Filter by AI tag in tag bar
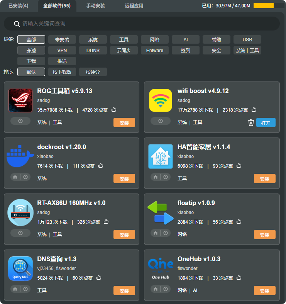Viewport: 286px width, 304px height. click(x=186, y=39)
